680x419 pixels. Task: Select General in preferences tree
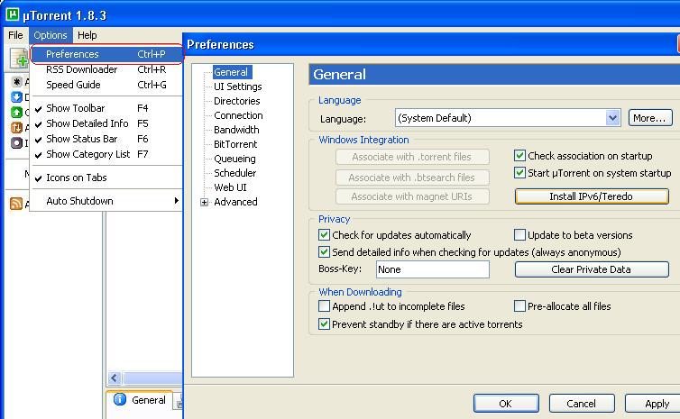(x=231, y=72)
